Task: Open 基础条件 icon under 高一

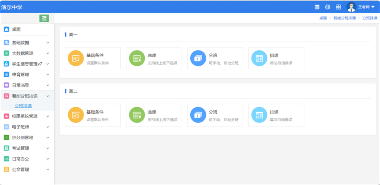Action: 76,59
